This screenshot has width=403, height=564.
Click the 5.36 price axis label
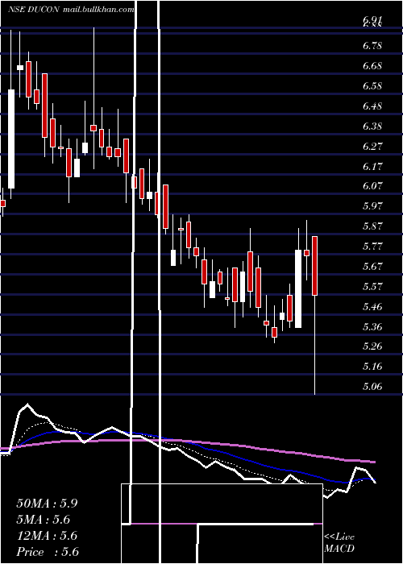(372, 326)
